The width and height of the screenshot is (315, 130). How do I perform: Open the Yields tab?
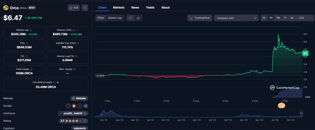tap(150, 7)
